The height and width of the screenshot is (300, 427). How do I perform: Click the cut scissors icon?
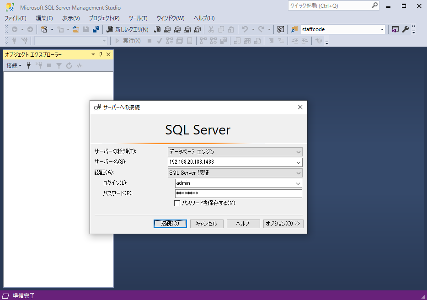point(211,29)
